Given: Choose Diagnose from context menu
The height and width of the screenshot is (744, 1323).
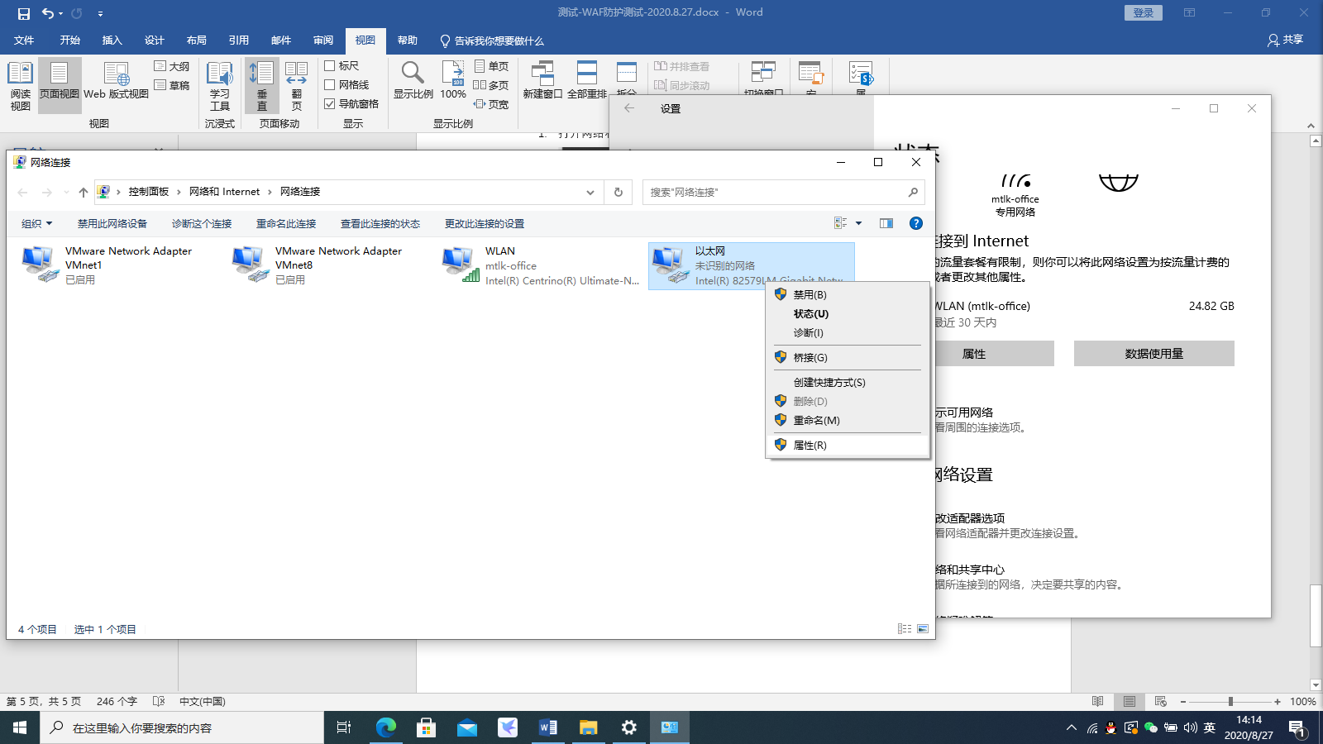Looking at the screenshot, I should (x=847, y=332).
